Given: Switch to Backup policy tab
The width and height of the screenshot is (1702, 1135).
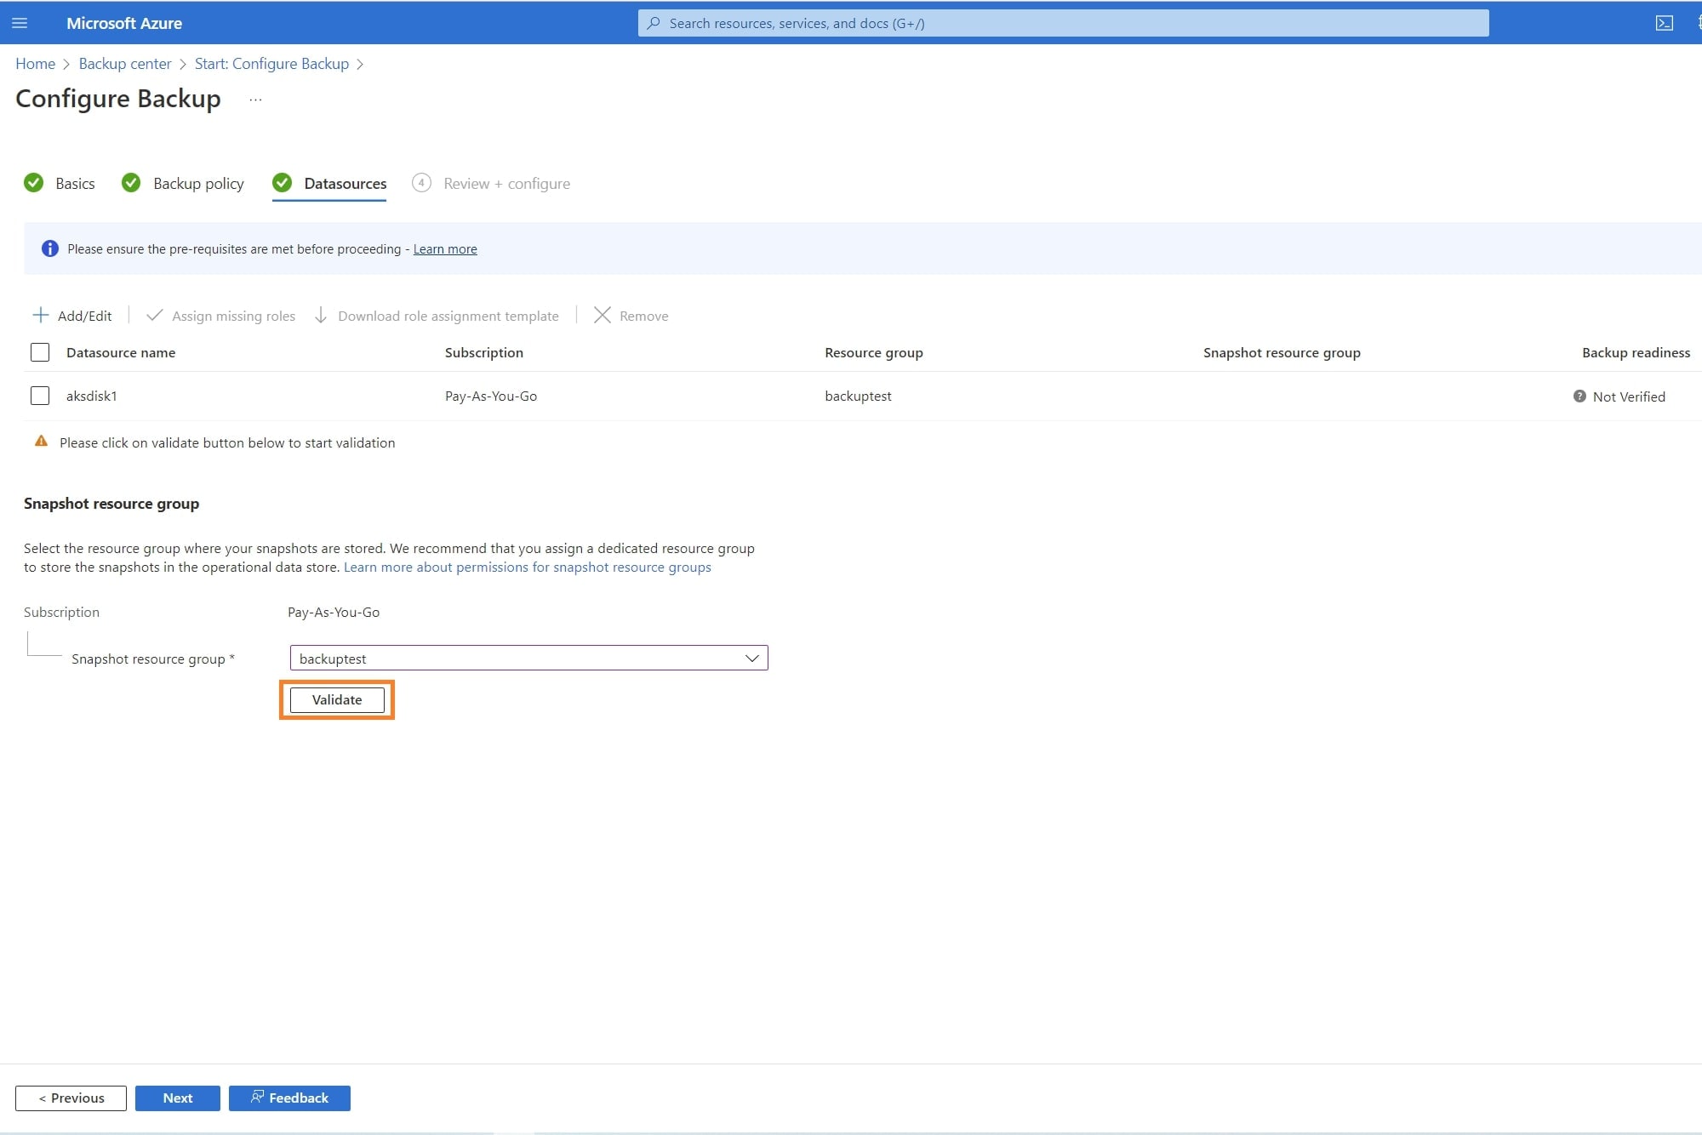Looking at the screenshot, I should click(197, 184).
